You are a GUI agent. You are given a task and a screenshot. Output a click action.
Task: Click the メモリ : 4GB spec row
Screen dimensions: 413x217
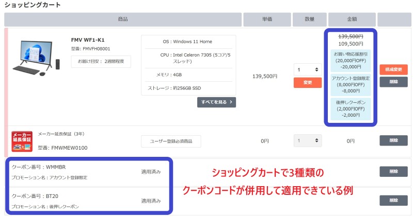169,75
